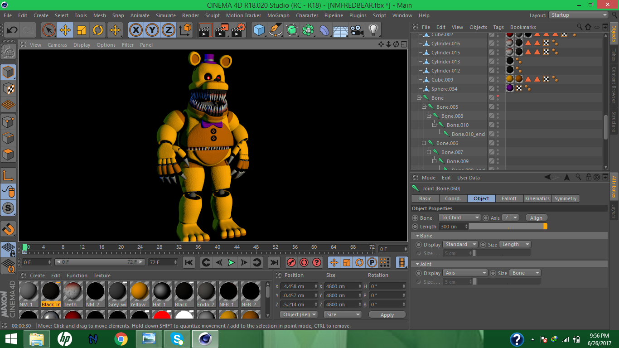Switch to Texture mode
This screenshot has width=619, height=348.
(x=8, y=89)
